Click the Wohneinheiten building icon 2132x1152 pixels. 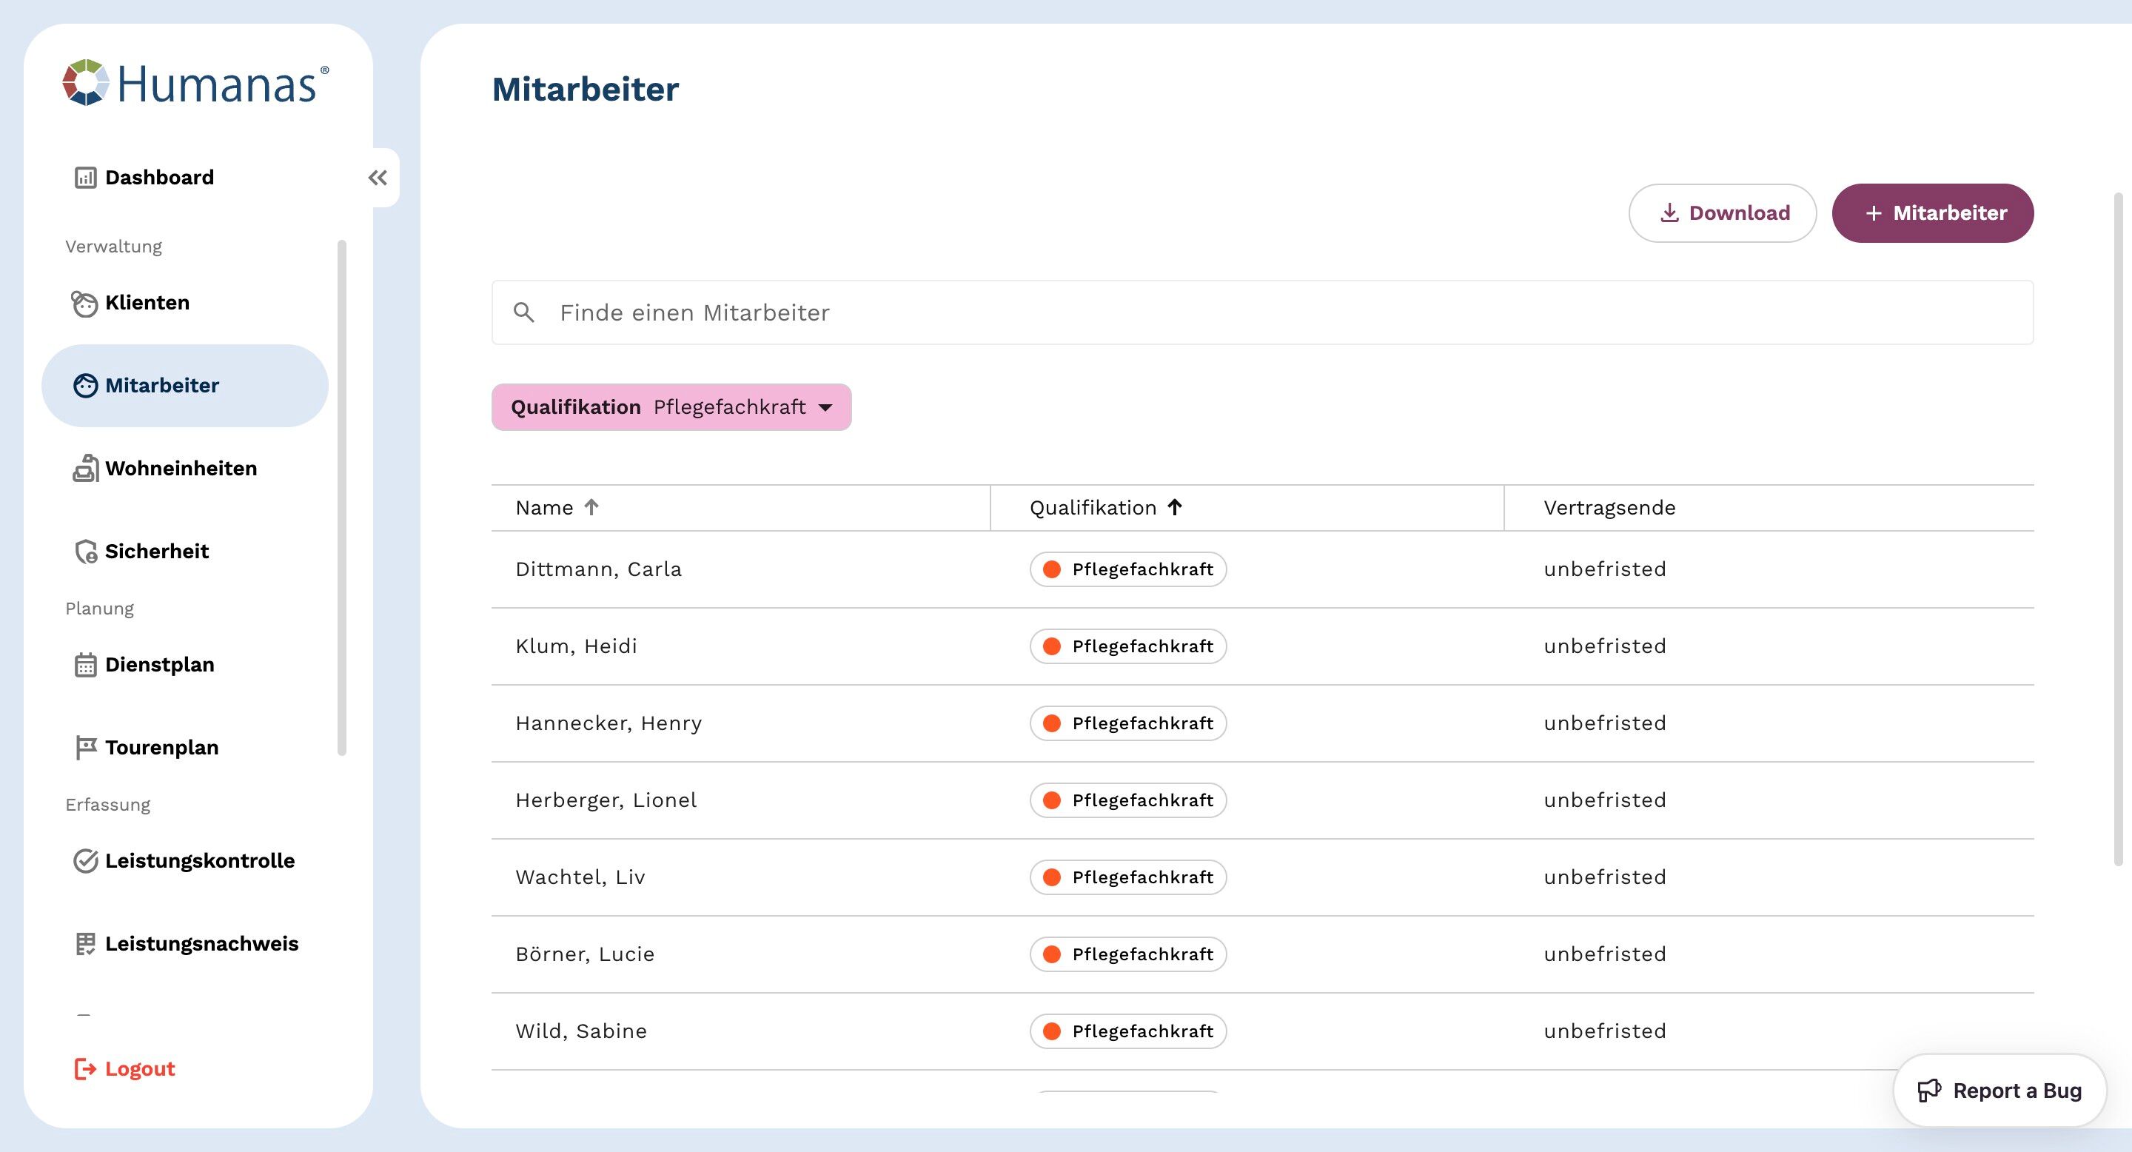85,469
